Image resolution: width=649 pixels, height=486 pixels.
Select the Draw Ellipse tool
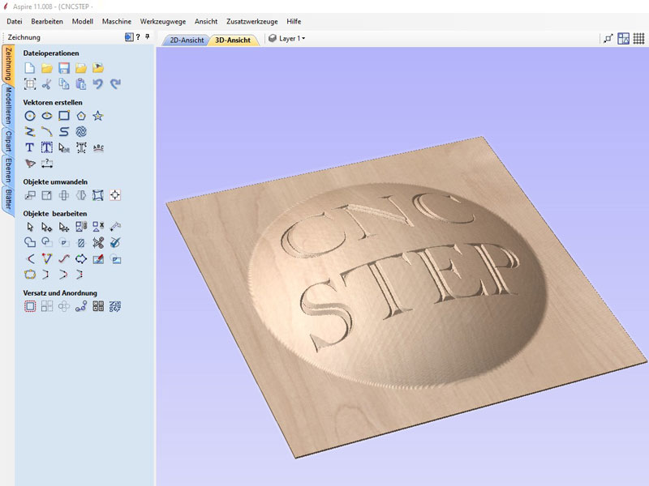coord(47,116)
